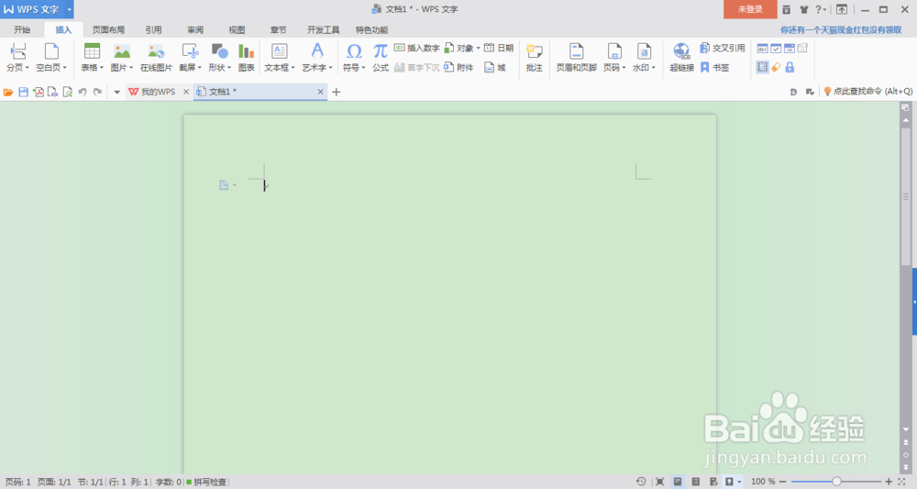The width and height of the screenshot is (917, 489).
Task: Switch to the 开始 ribbon tab
Action: click(22, 30)
